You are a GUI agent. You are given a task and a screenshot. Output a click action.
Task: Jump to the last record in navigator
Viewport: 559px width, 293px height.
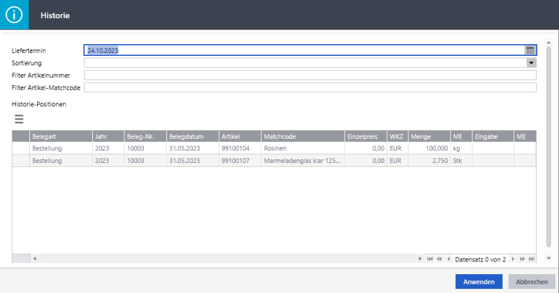(x=532, y=259)
